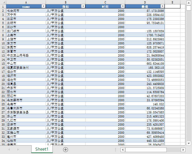This screenshot has height=154, width=192.
Task: Click cell E1
Action: pyautogui.click(x=172, y=6)
